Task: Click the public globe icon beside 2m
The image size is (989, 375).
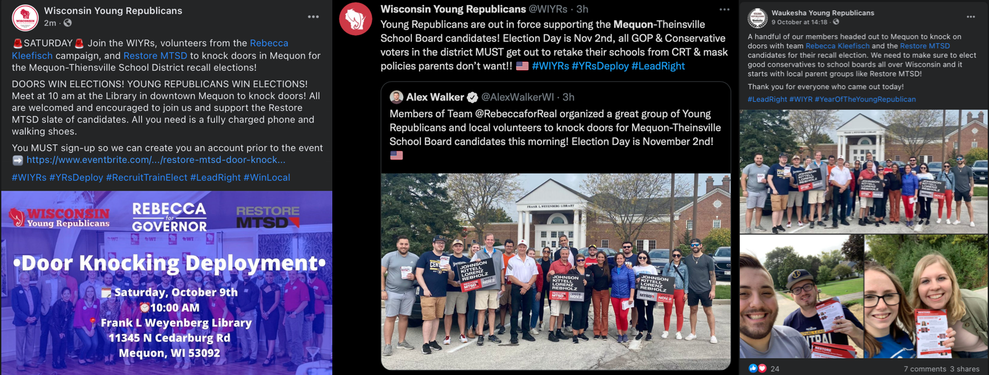Action: 68,23
